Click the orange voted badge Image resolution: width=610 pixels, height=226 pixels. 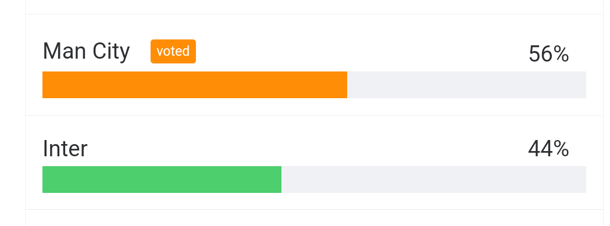tap(173, 51)
